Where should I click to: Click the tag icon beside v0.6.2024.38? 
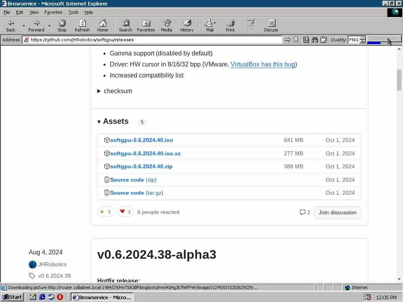pyautogui.click(x=32, y=276)
